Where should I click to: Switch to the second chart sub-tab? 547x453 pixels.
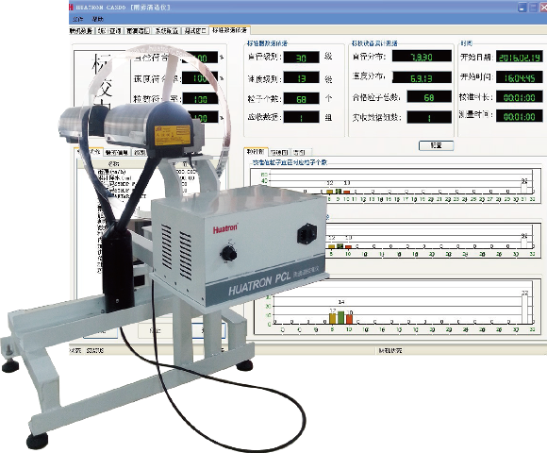[279, 152]
